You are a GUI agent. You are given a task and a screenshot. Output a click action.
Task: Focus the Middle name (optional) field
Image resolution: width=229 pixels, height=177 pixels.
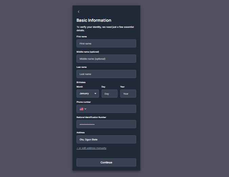click(106, 59)
